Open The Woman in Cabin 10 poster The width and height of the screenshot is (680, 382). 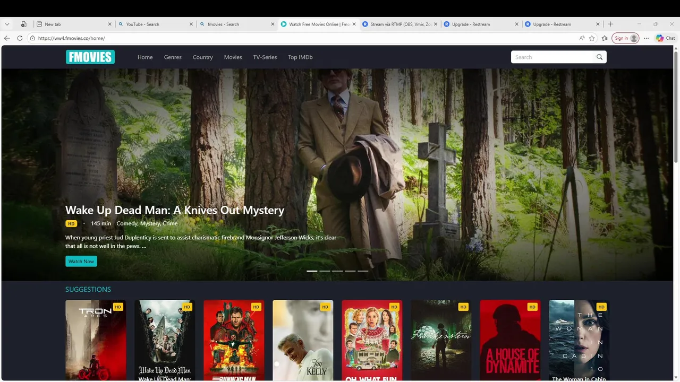(579, 341)
